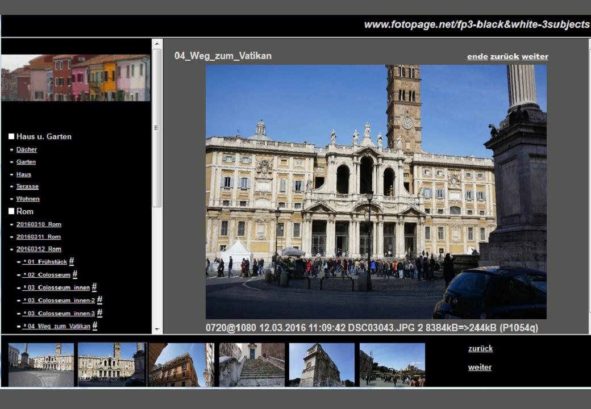Click the Rom section heading
The width and height of the screenshot is (591, 409).
pos(25,211)
